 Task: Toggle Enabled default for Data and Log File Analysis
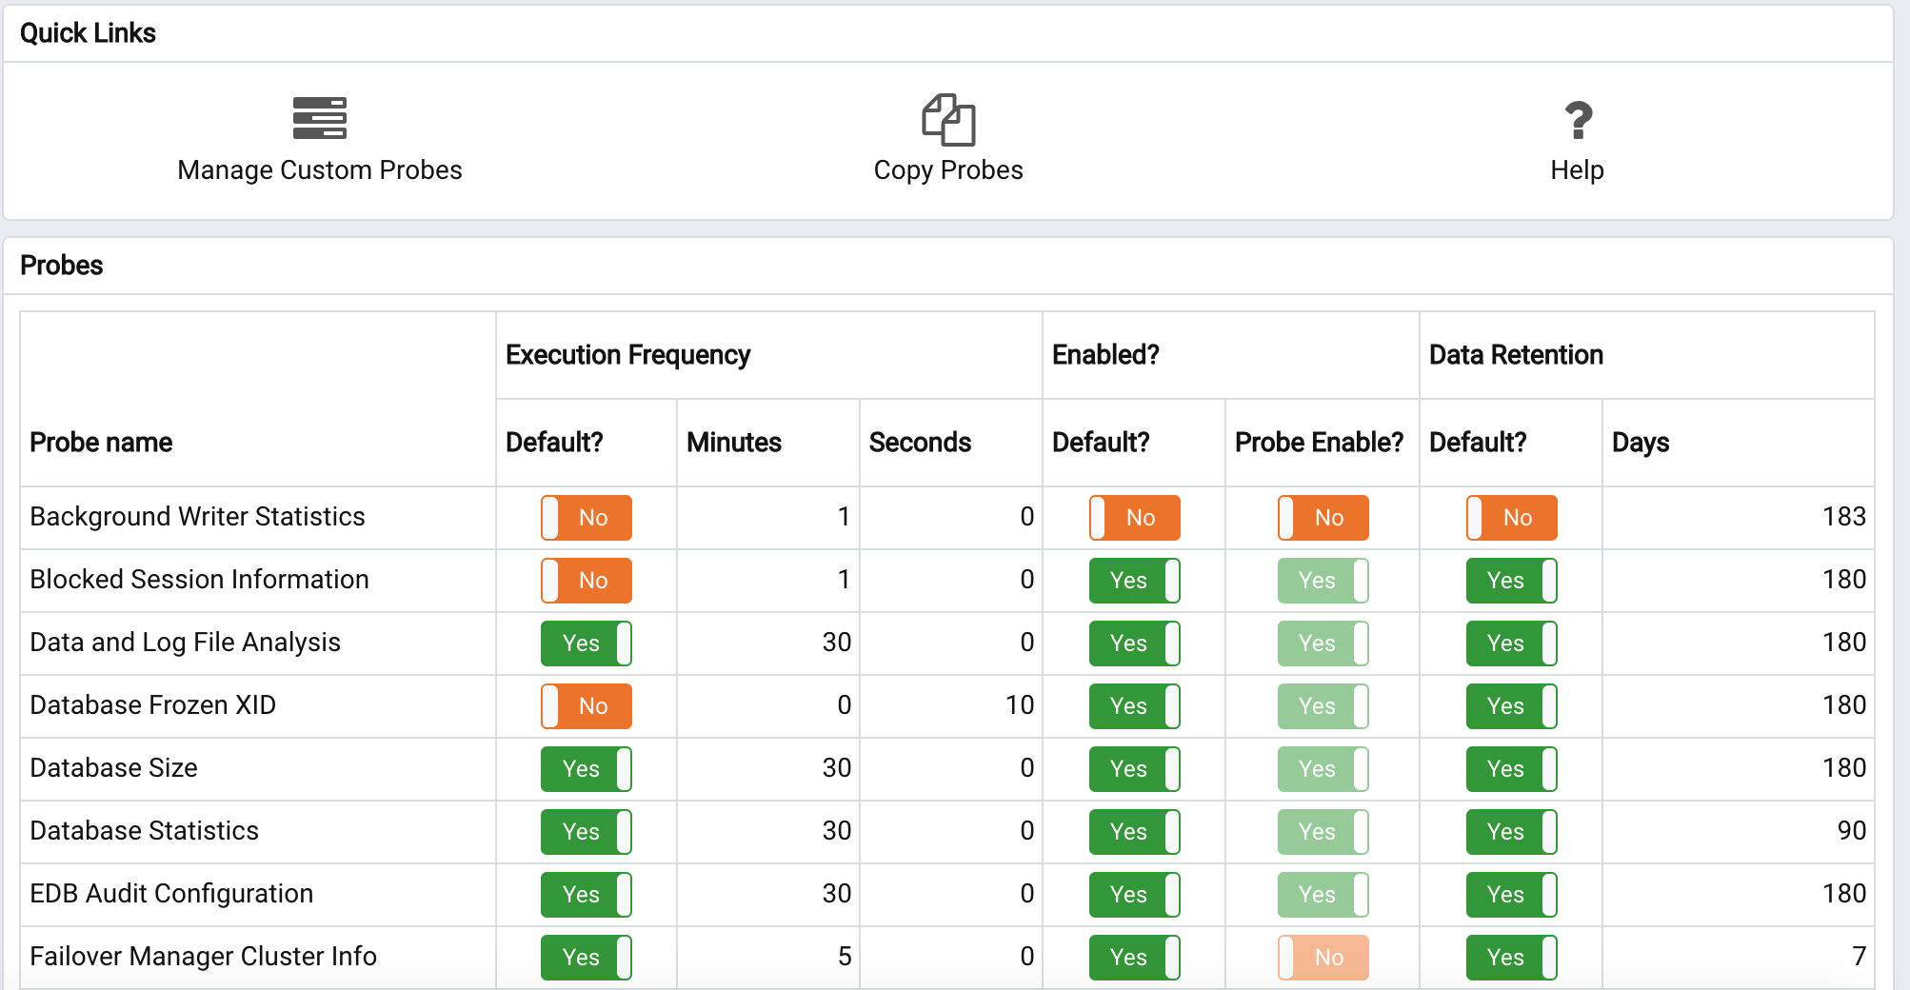pos(1135,643)
